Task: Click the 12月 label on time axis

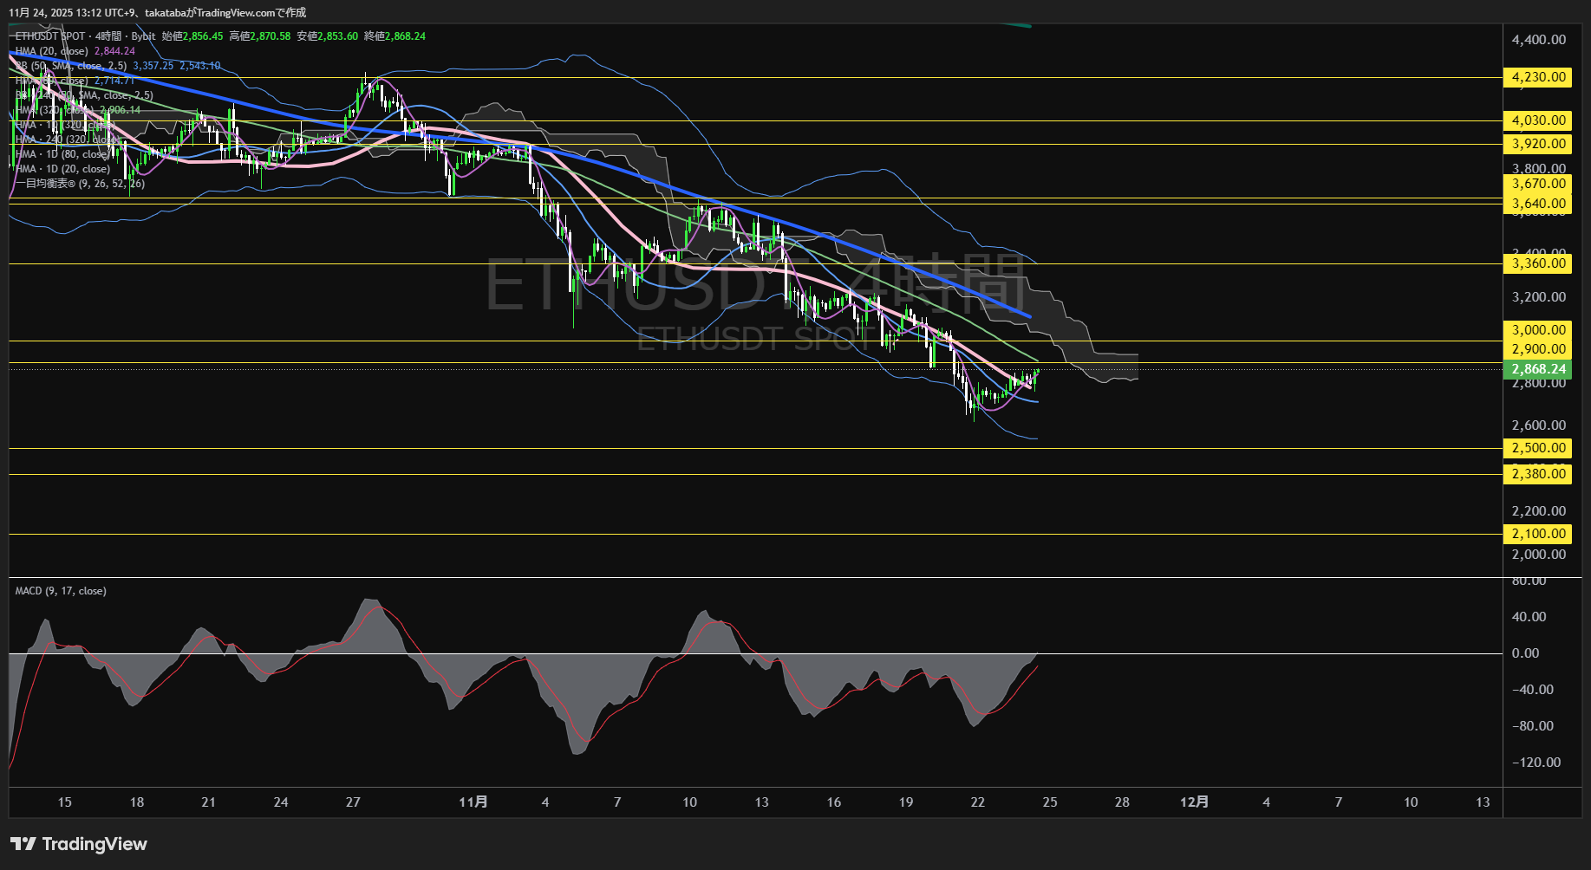Action: pos(1194,802)
